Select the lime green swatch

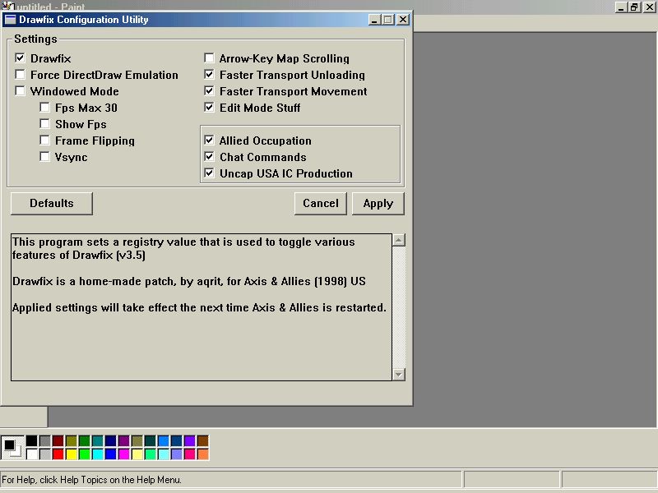85,454
